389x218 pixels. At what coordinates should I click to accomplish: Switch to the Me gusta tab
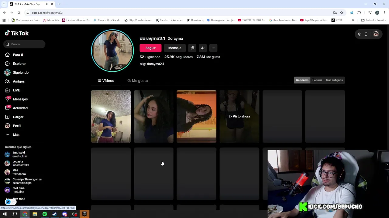(x=137, y=81)
